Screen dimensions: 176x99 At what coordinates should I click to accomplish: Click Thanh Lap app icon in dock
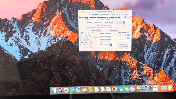pyautogui.click(x=155, y=88)
